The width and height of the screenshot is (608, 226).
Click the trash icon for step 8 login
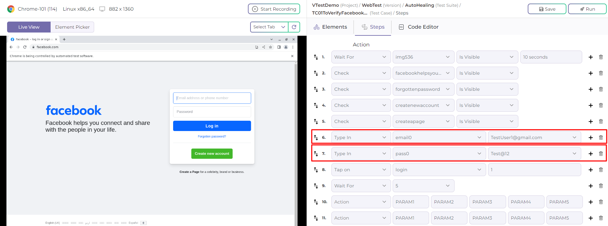pyautogui.click(x=601, y=170)
